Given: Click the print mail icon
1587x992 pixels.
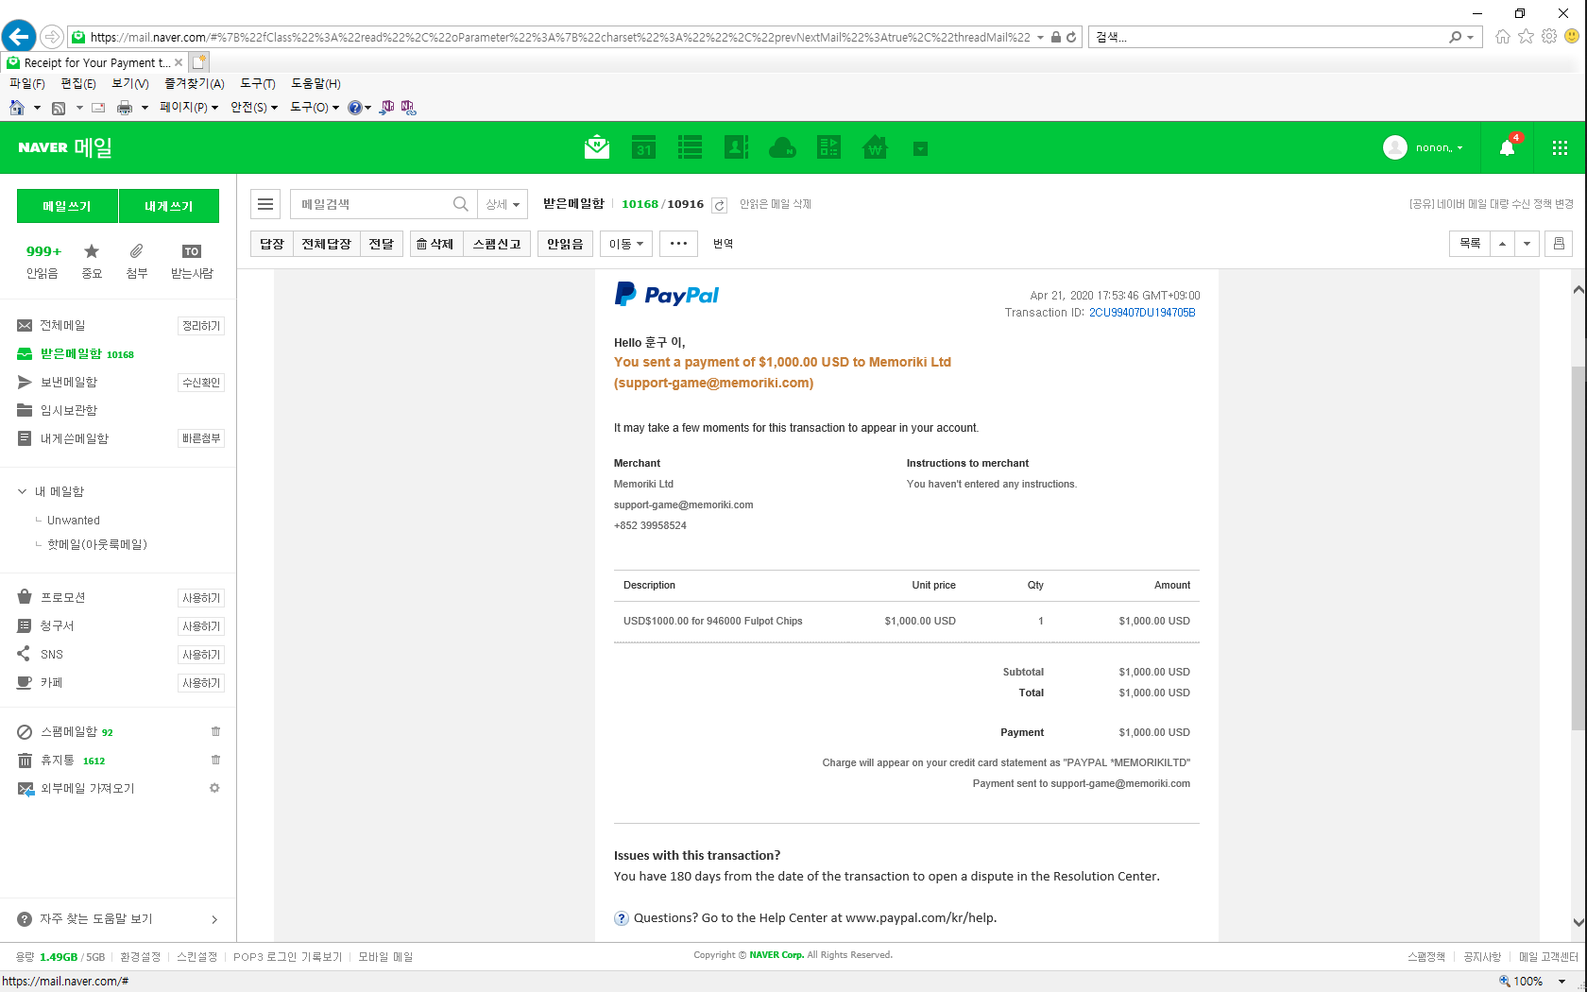Looking at the screenshot, I should coord(1559,244).
